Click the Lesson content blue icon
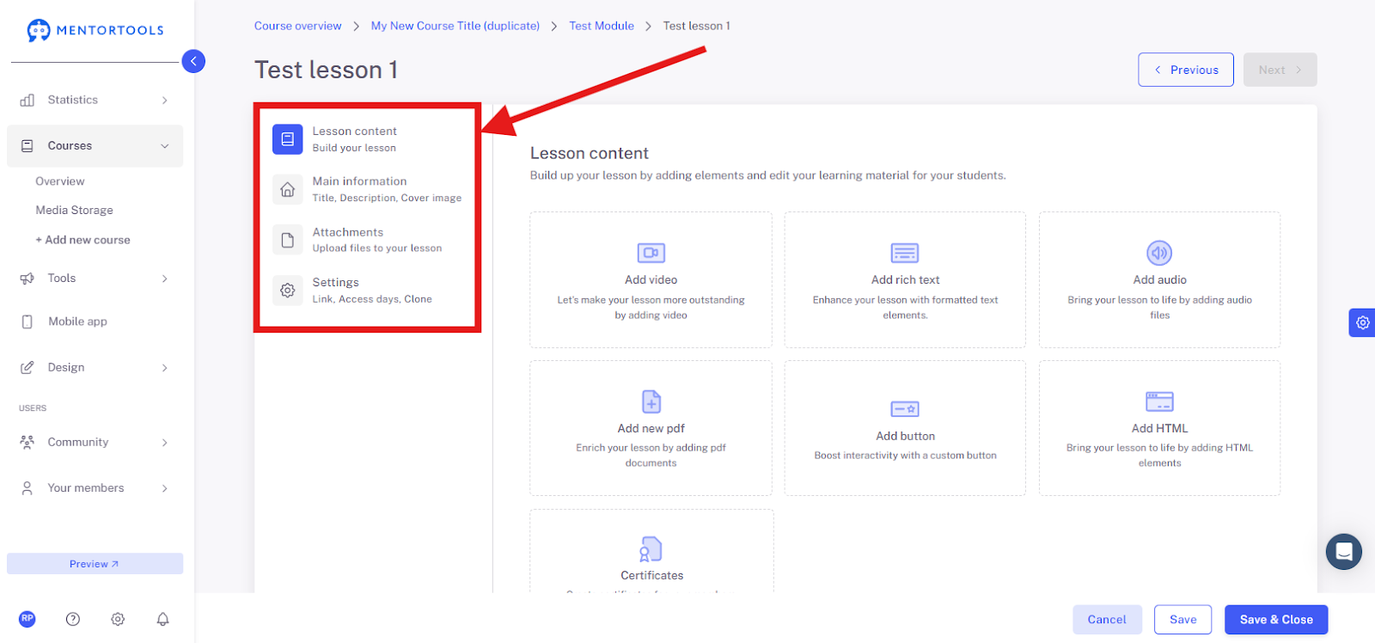Viewport: 1375px width, 643px height. pyautogui.click(x=288, y=139)
